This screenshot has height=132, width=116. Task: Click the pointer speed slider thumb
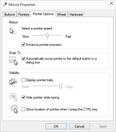[47, 36]
